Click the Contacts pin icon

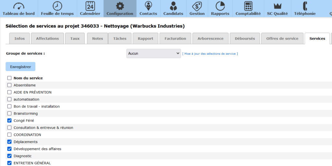tap(148, 6)
